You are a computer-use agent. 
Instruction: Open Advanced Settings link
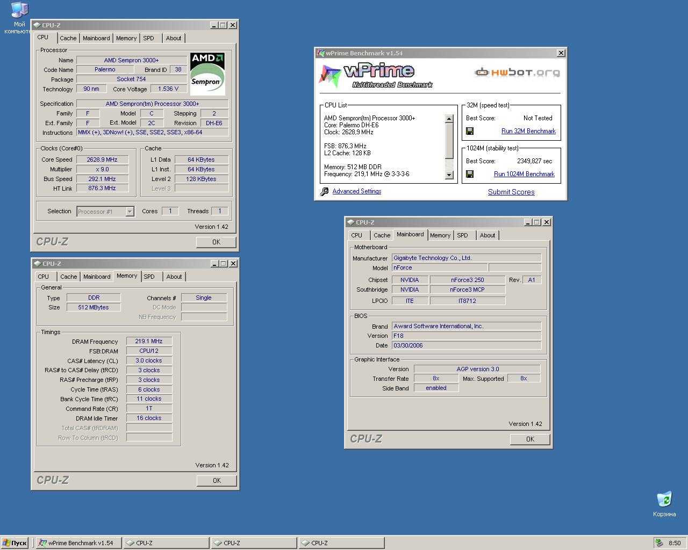[357, 191]
